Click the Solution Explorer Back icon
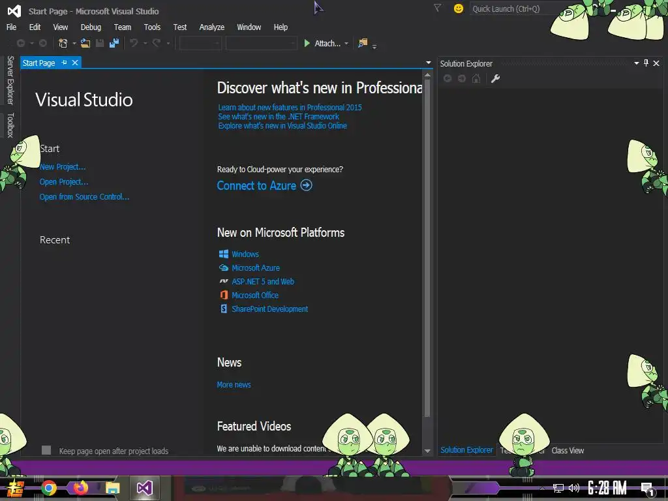The height and width of the screenshot is (501, 668). [448, 78]
